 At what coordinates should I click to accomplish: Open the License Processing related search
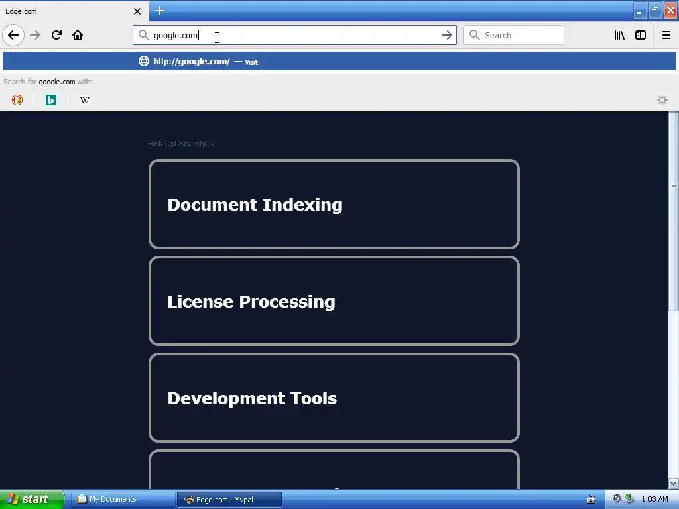(334, 302)
